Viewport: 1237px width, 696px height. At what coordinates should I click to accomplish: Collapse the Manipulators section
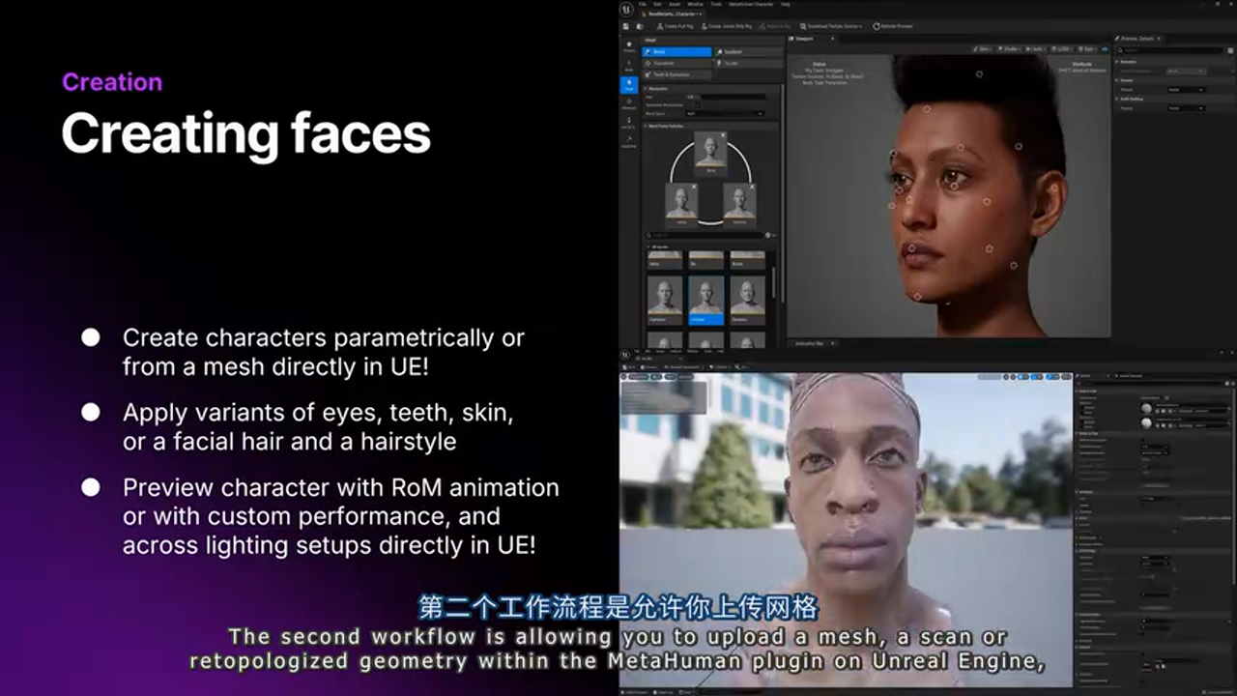pyautogui.click(x=647, y=88)
